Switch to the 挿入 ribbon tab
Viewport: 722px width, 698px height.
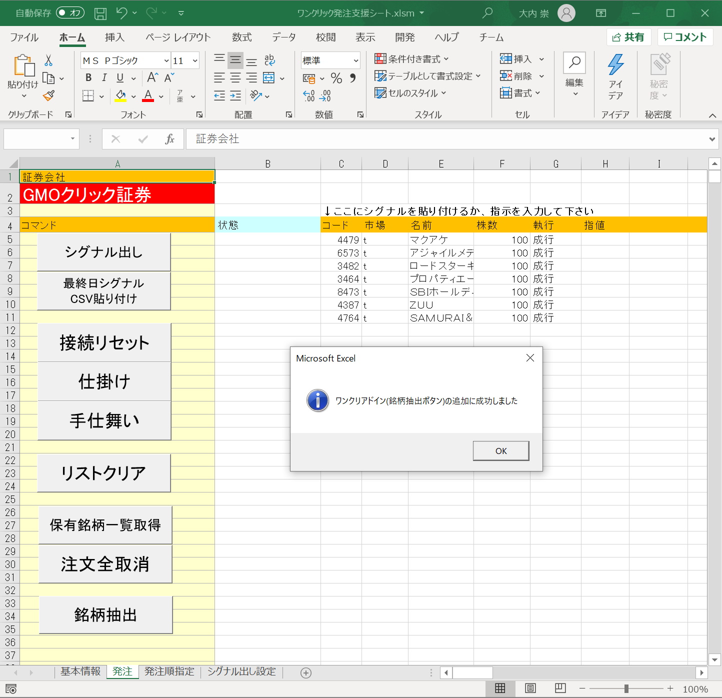click(114, 37)
